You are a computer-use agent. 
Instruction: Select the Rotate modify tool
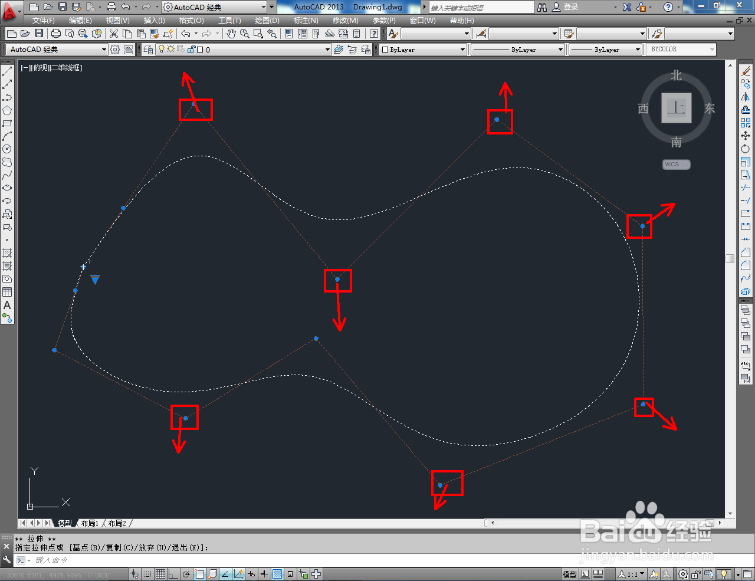pos(746,149)
